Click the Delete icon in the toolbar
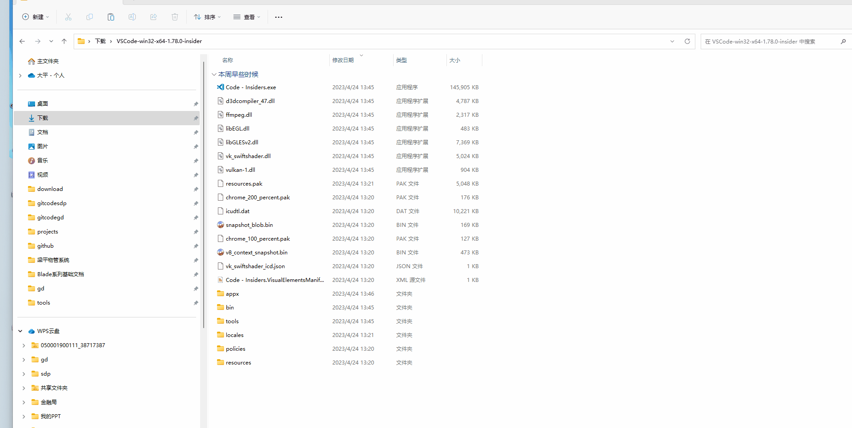The width and height of the screenshot is (852, 428). click(x=175, y=17)
